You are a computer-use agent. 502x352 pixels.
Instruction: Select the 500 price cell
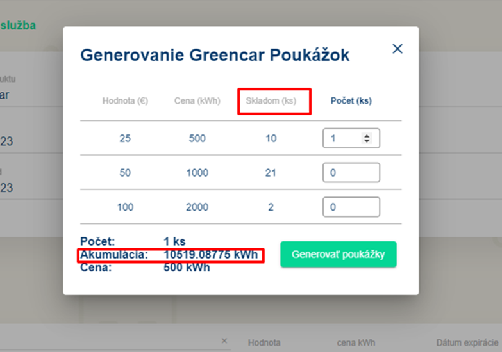point(197,138)
